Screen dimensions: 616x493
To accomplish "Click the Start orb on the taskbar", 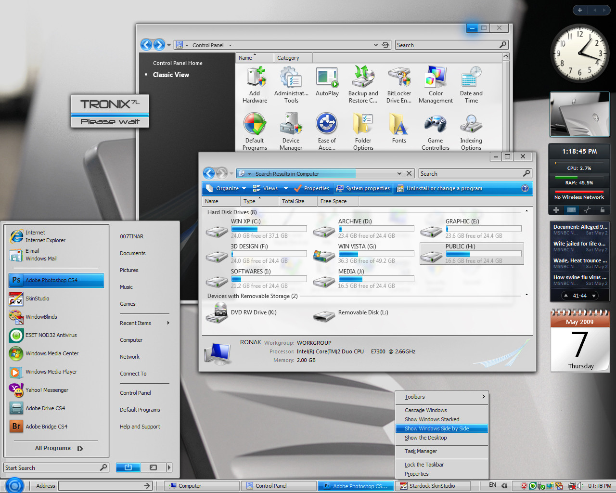I will (14, 485).
